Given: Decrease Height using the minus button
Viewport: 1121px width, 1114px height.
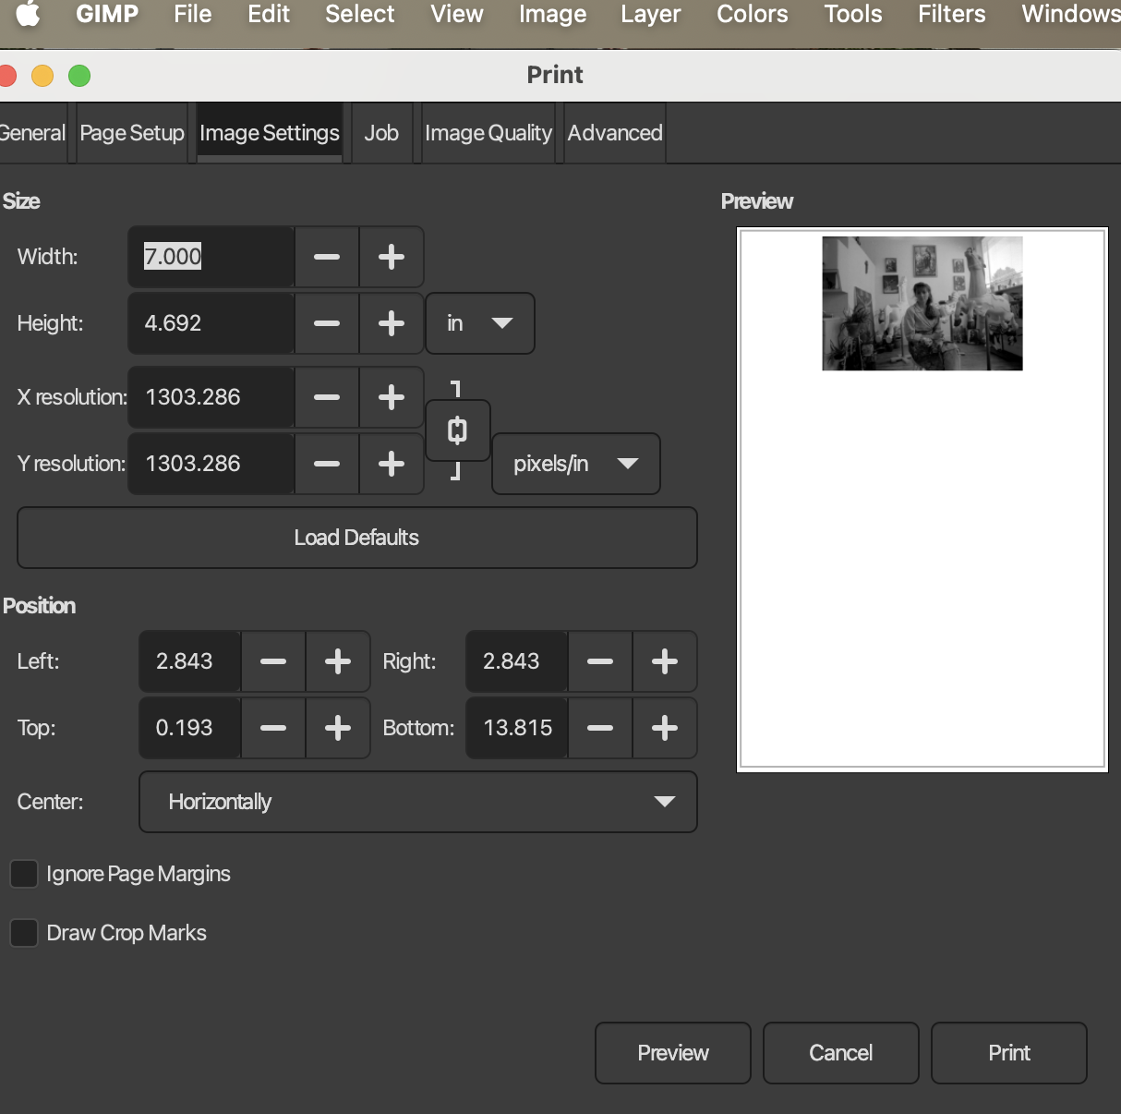Looking at the screenshot, I should coord(327,323).
